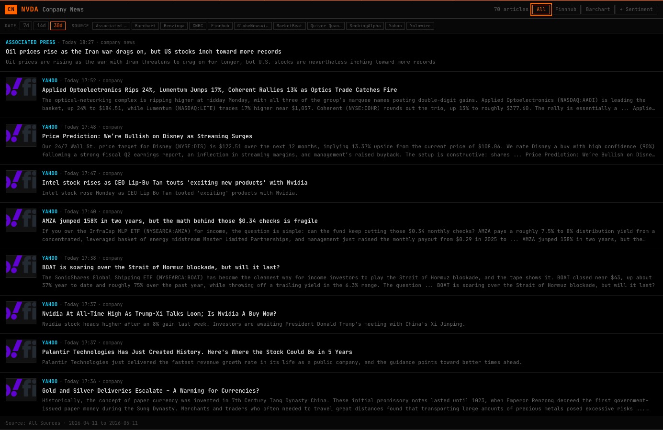Click the Company News title text
The width and height of the screenshot is (663, 430).
coord(63,10)
